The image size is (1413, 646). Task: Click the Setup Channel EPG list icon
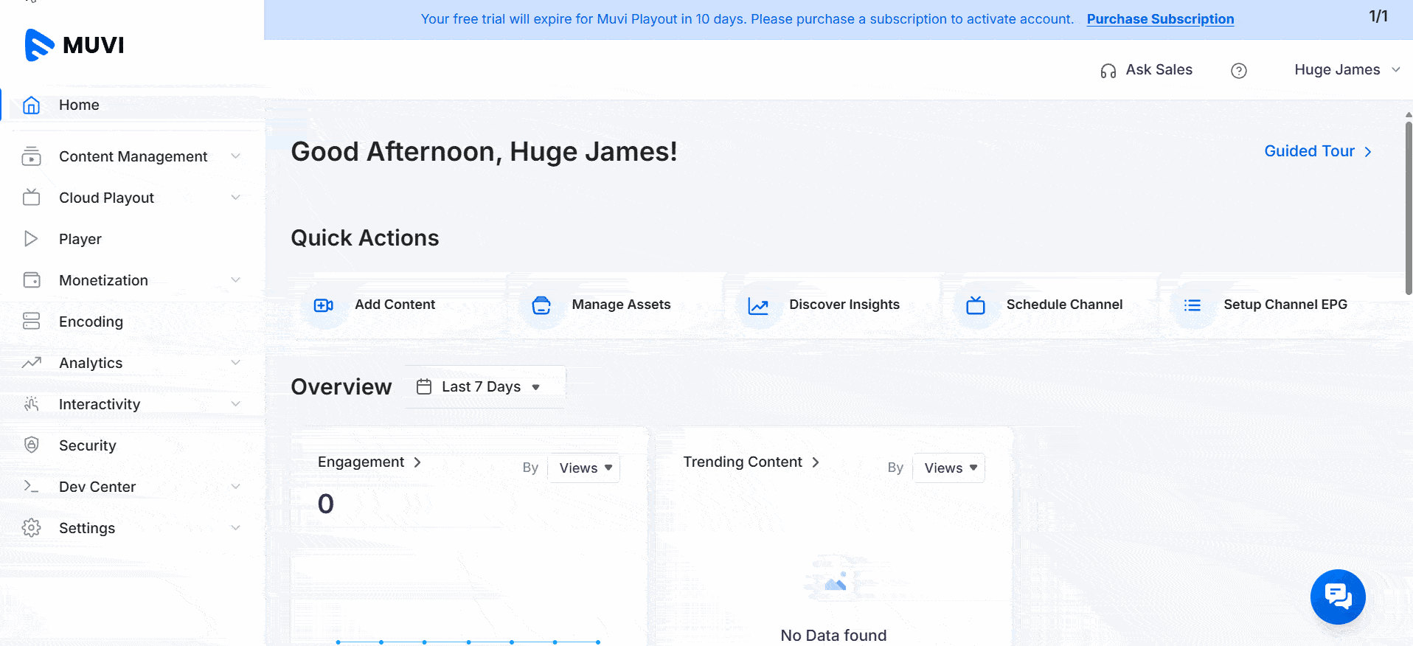(1192, 305)
